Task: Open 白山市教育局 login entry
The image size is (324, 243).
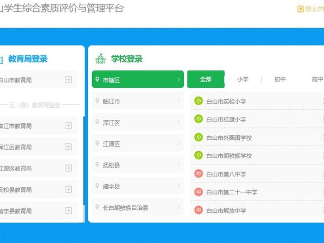Action: coord(38,79)
